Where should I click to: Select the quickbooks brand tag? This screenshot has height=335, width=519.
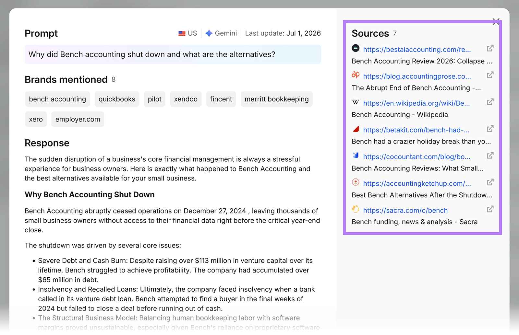[x=117, y=99]
